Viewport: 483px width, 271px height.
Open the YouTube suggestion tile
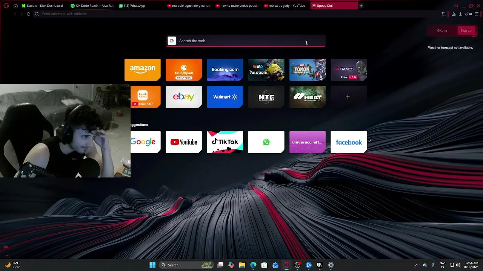point(184,142)
